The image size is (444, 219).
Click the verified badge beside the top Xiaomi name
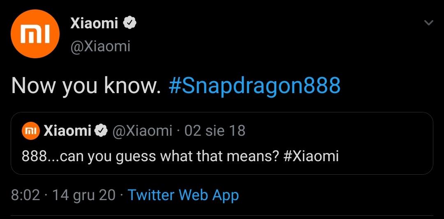click(130, 24)
